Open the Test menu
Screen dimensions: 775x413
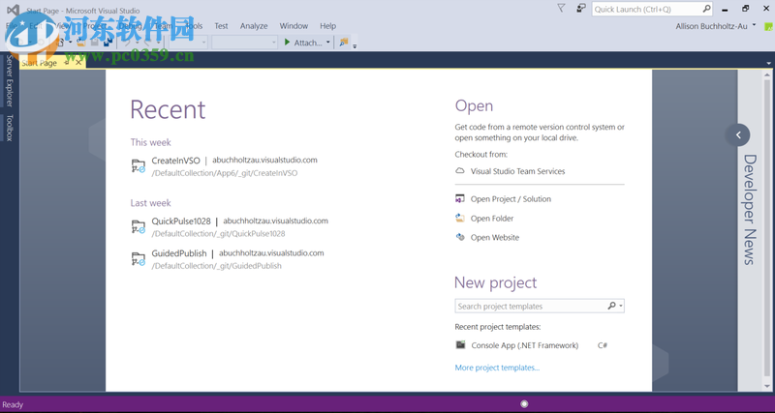pyautogui.click(x=221, y=26)
